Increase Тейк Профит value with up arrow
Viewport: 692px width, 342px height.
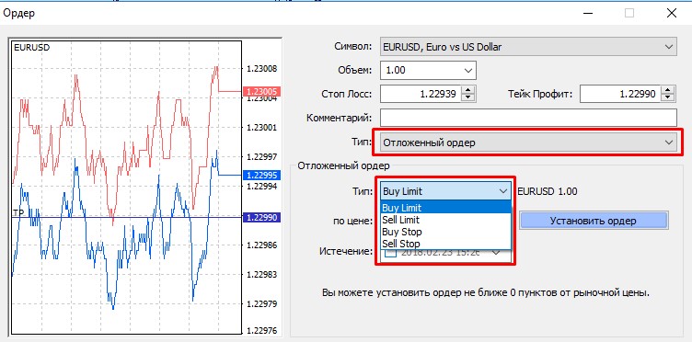click(669, 89)
